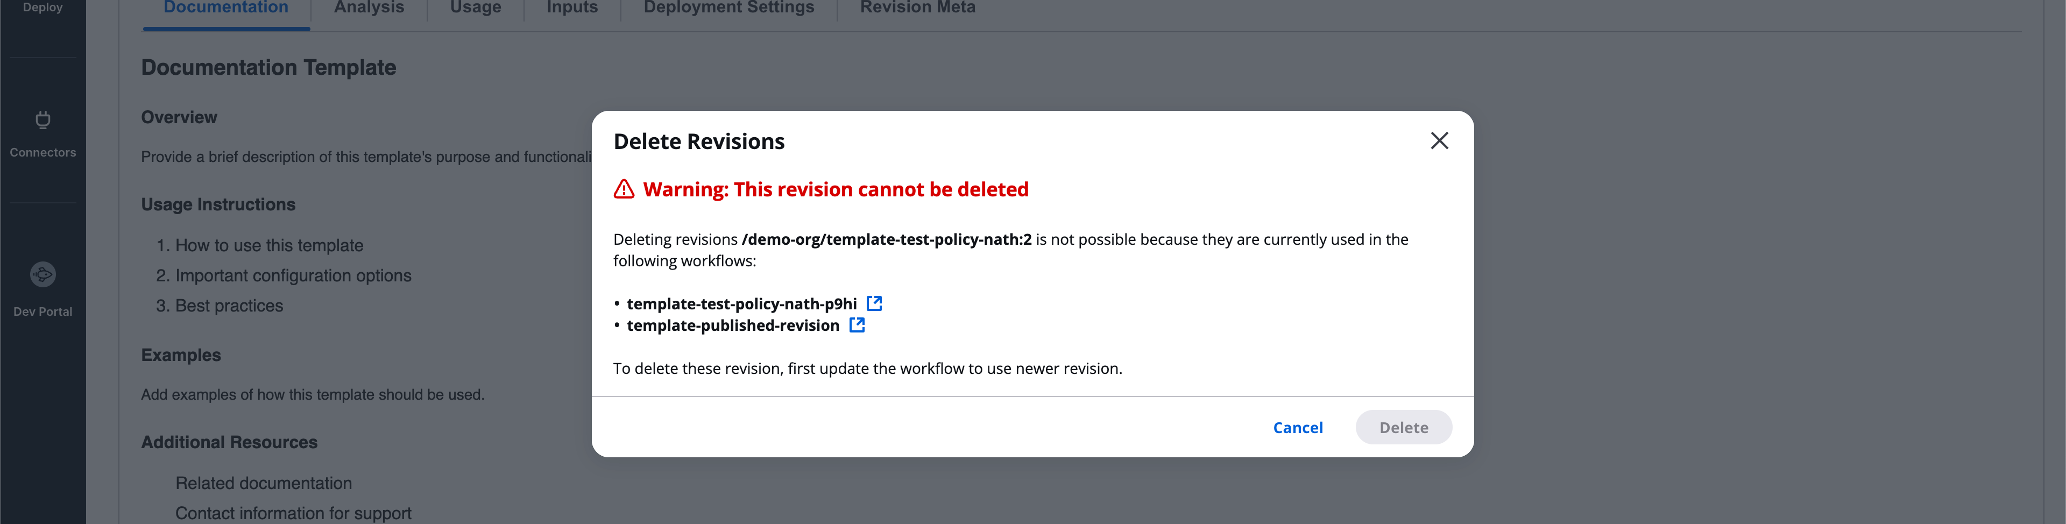Click the Documentation Template page heading
Viewport: 2066px width, 524px height.
click(268, 67)
